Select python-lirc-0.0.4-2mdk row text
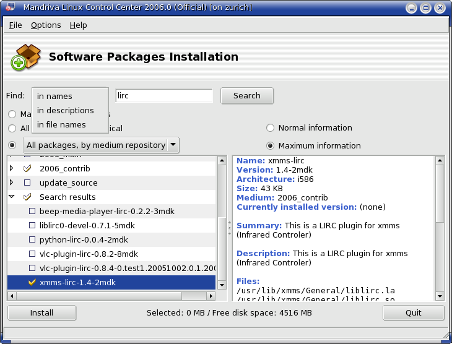Image resolution: width=452 pixels, height=344 pixels. (x=84, y=239)
